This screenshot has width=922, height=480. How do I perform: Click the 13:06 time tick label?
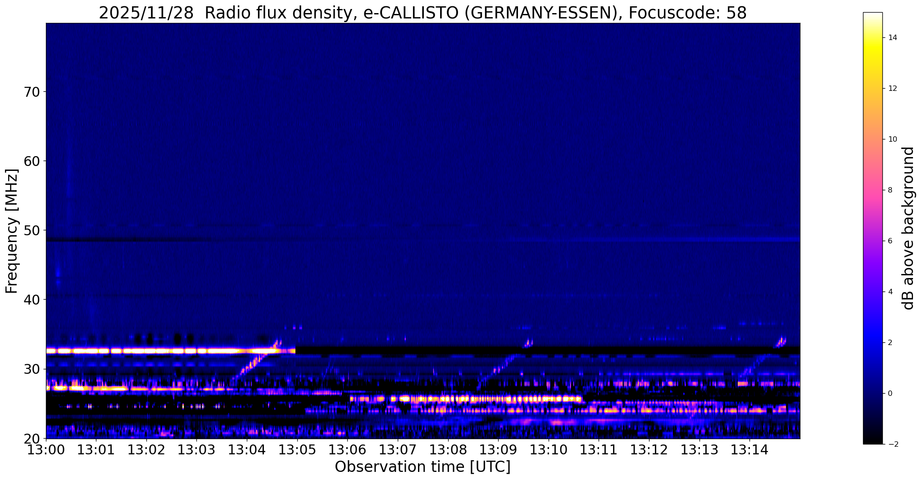coord(347,449)
